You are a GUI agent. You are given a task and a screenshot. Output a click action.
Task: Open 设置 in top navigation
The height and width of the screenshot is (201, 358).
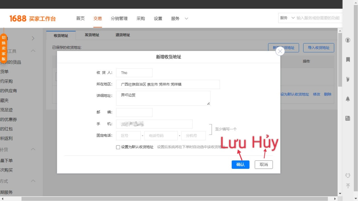click(158, 18)
